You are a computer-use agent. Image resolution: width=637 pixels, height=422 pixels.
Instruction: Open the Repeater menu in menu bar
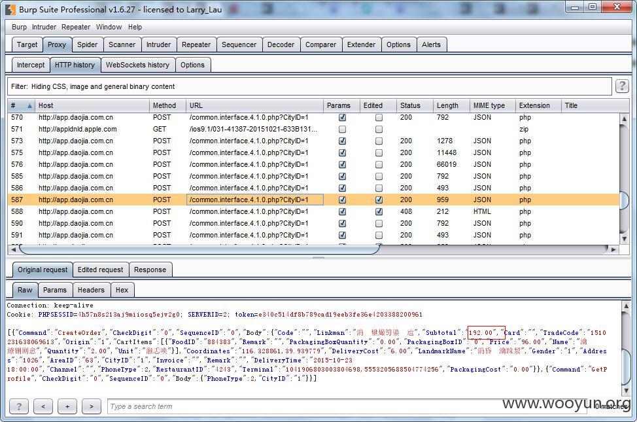(76, 27)
